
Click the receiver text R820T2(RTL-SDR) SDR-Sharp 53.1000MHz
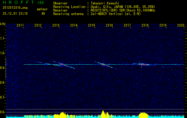pos(123,10)
